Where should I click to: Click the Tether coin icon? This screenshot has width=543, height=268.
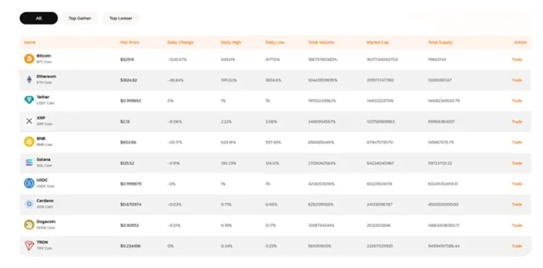point(28,100)
